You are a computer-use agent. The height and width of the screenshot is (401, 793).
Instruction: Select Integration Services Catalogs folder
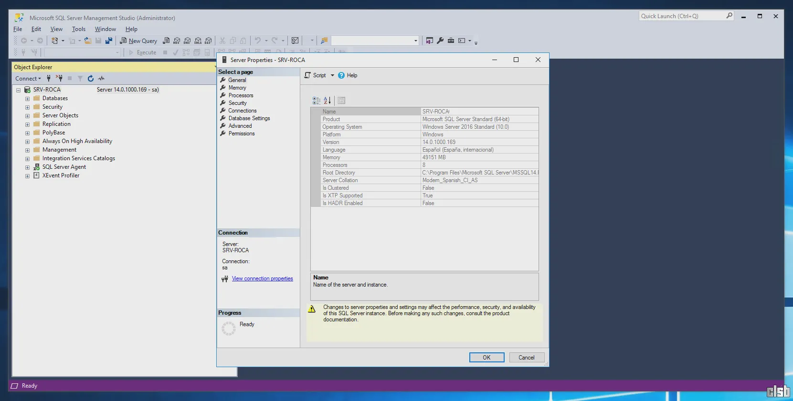pos(79,158)
